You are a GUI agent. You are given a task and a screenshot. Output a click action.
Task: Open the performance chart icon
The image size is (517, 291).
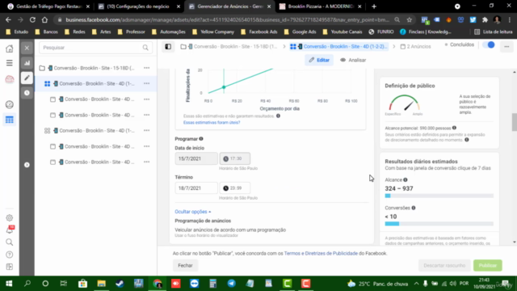(x=27, y=63)
